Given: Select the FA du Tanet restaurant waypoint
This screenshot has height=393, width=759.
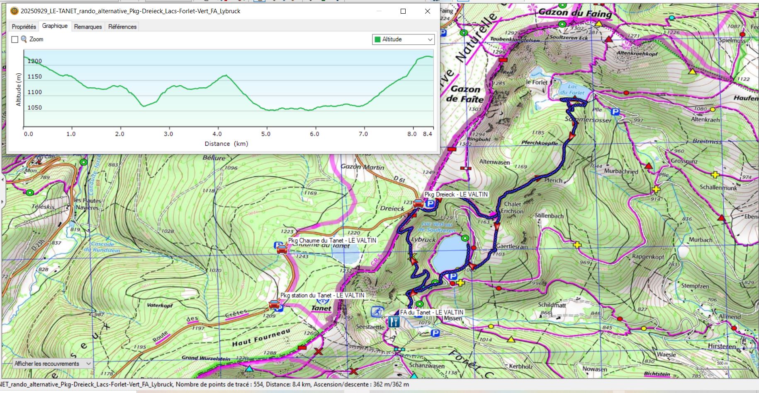Looking at the screenshot, I should tap(394, 321).
